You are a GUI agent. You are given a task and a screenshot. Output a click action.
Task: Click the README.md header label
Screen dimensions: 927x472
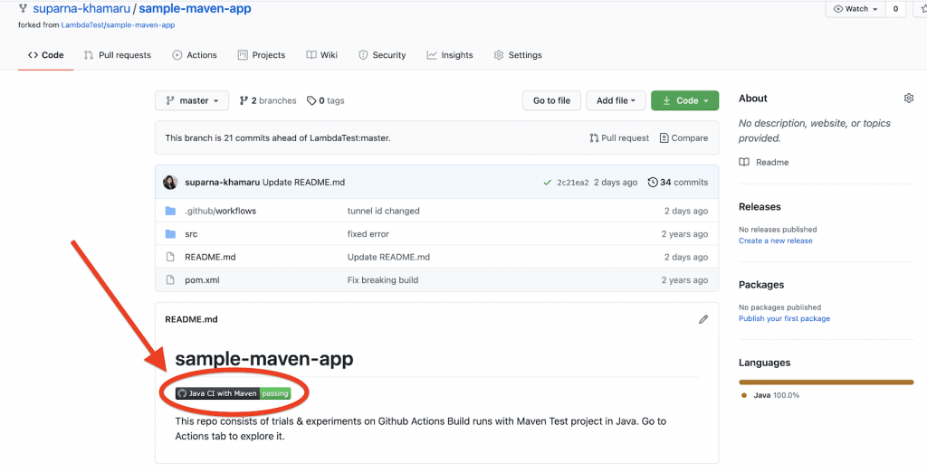coord(192,319)
